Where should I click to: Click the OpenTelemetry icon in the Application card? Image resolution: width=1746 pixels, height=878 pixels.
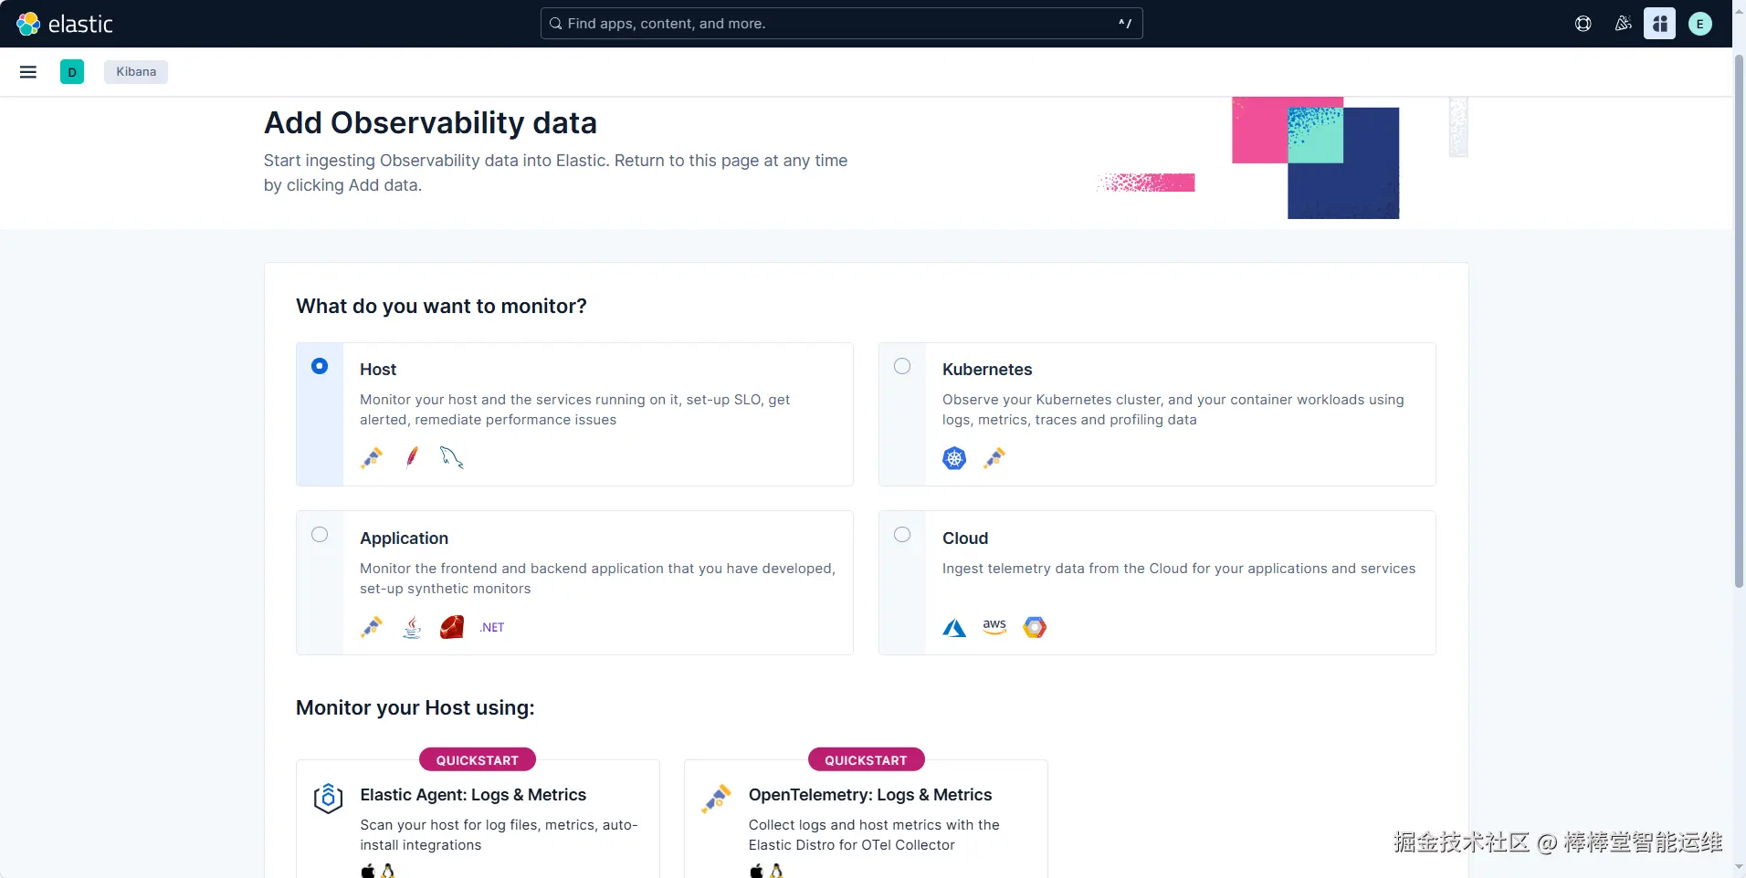coord(372,627)
